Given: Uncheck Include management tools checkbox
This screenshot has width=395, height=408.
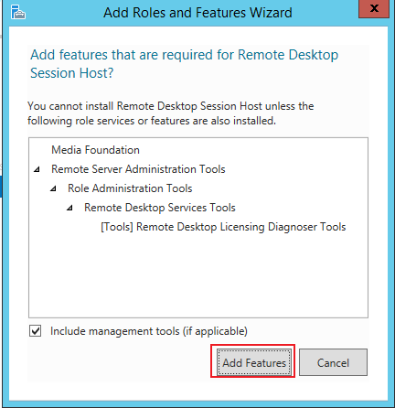Looking at the screenshot, I should tap(36, 331).
